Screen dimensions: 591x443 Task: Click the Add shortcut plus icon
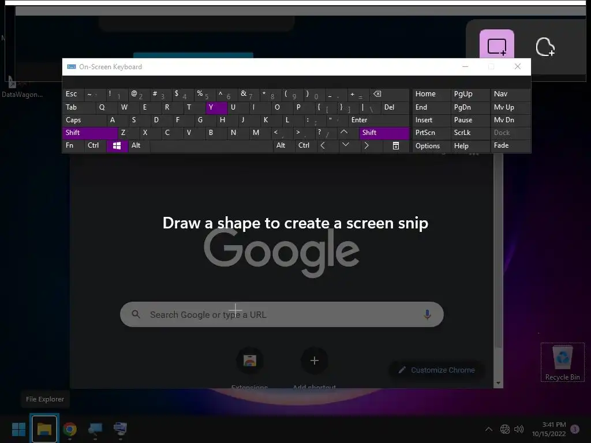315,361
